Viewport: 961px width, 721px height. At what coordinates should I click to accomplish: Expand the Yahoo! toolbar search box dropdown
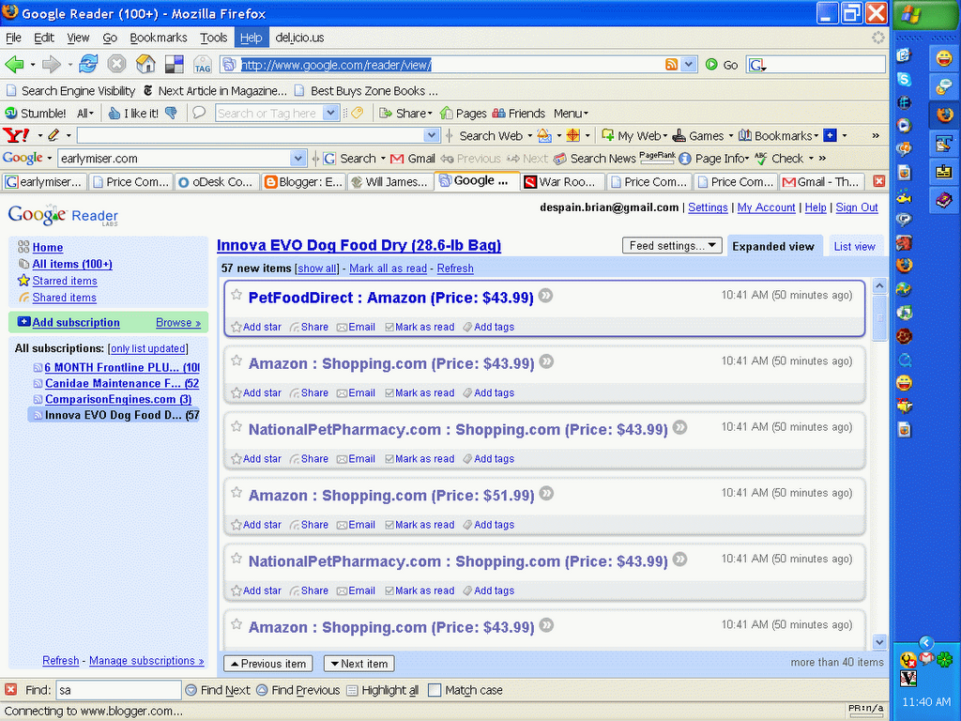tap(432, 135)
